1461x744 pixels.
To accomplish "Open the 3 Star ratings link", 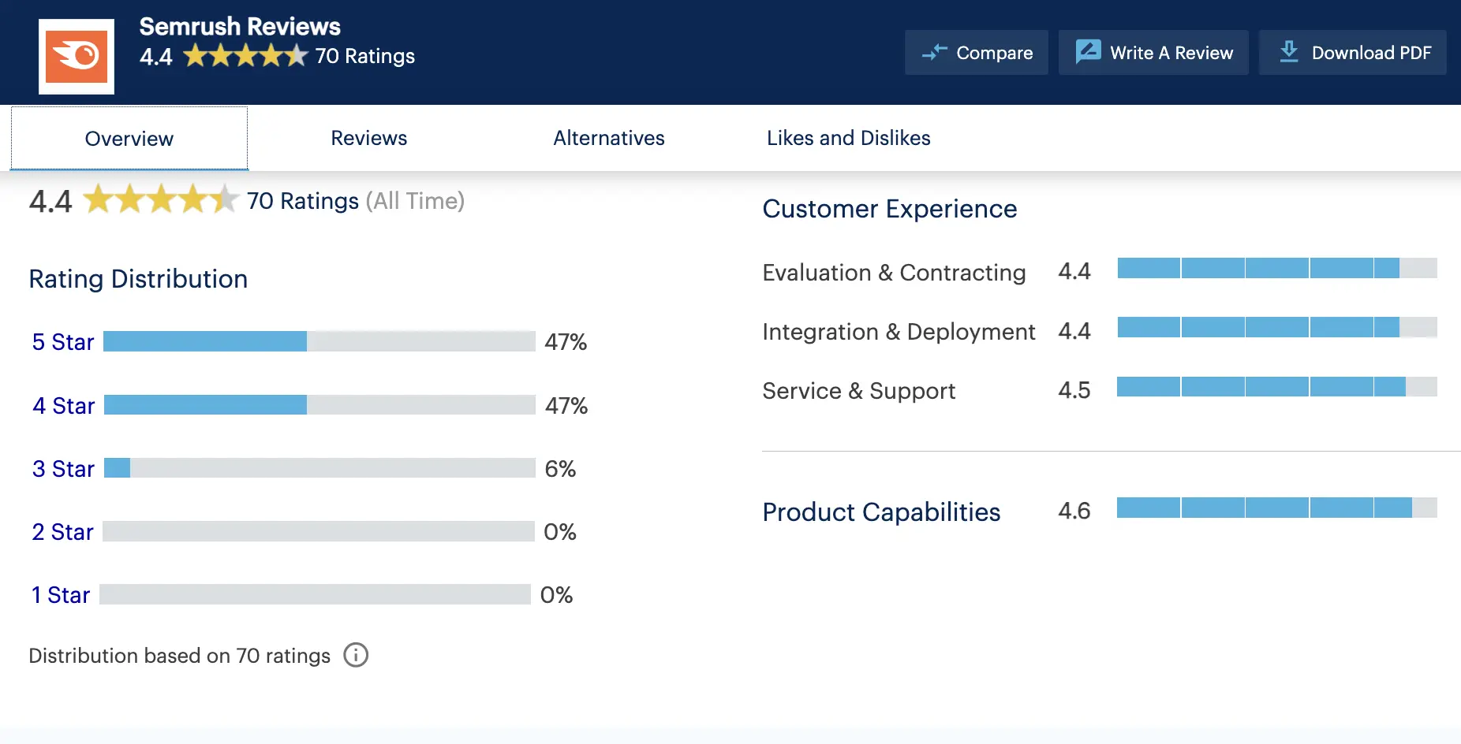I will [x=63, y=469].
